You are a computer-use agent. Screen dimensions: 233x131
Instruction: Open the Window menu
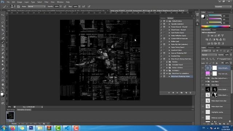point(60,2)
